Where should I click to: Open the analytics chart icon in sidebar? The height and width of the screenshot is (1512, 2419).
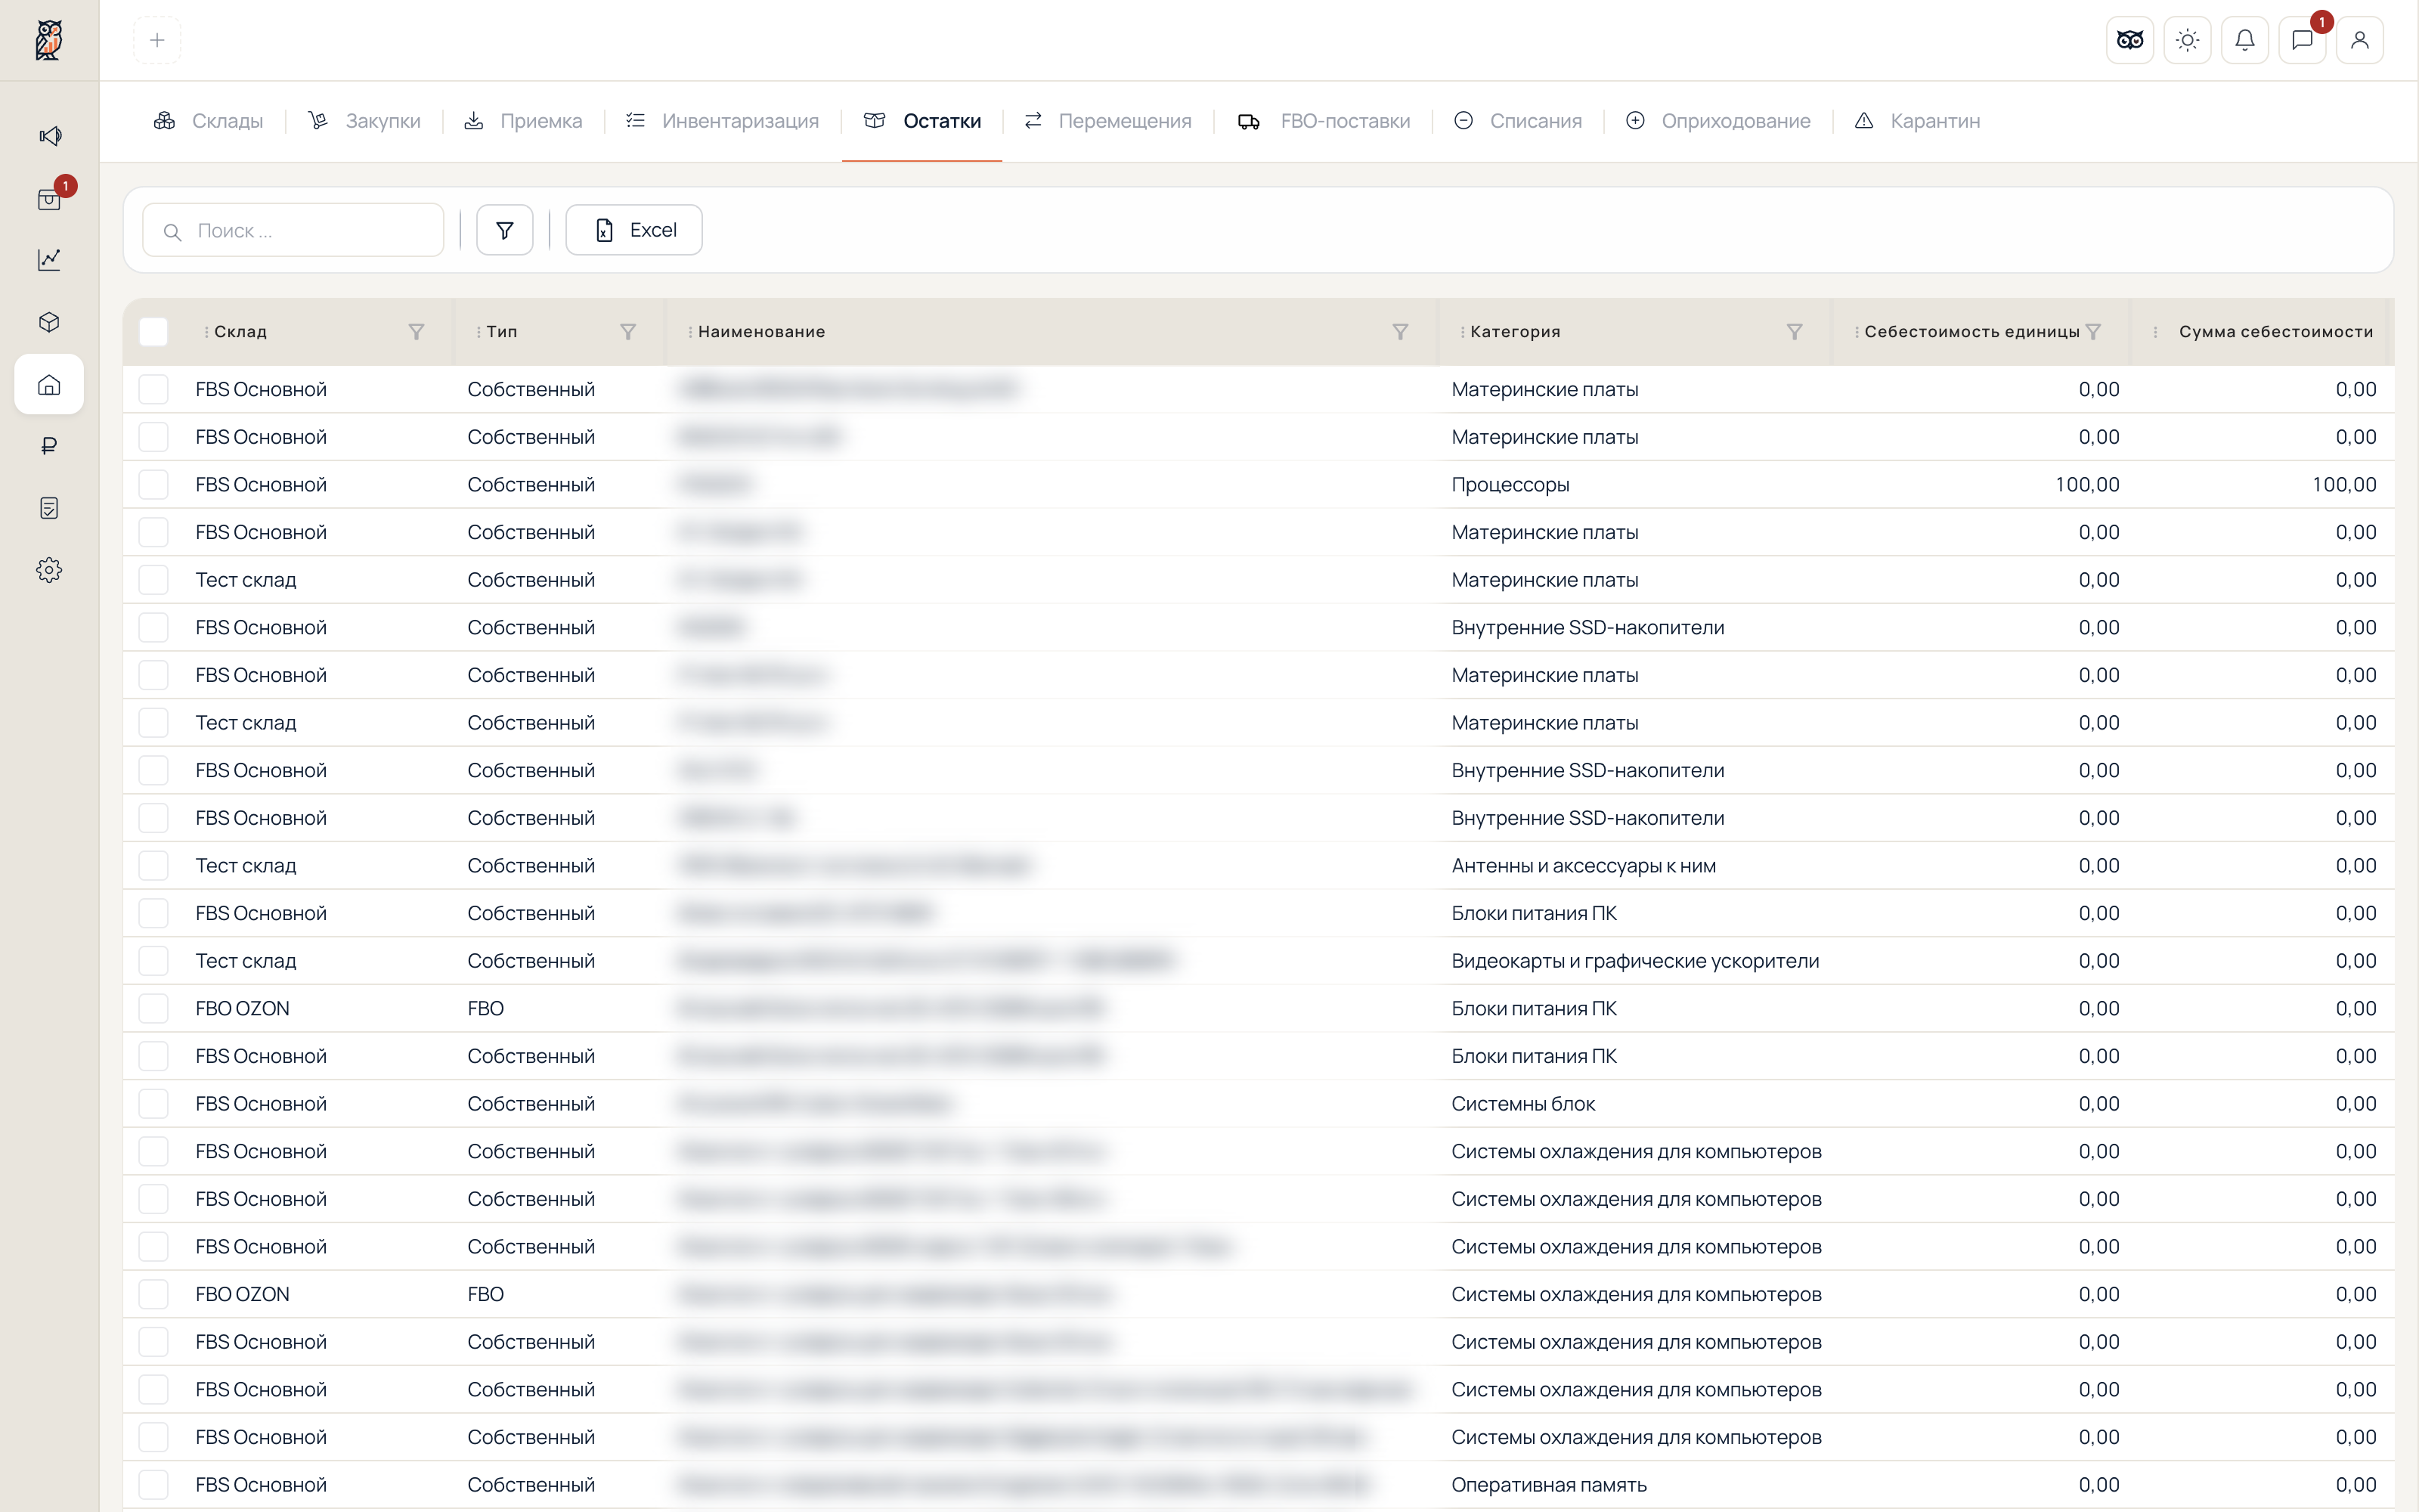tap(49, 260)
